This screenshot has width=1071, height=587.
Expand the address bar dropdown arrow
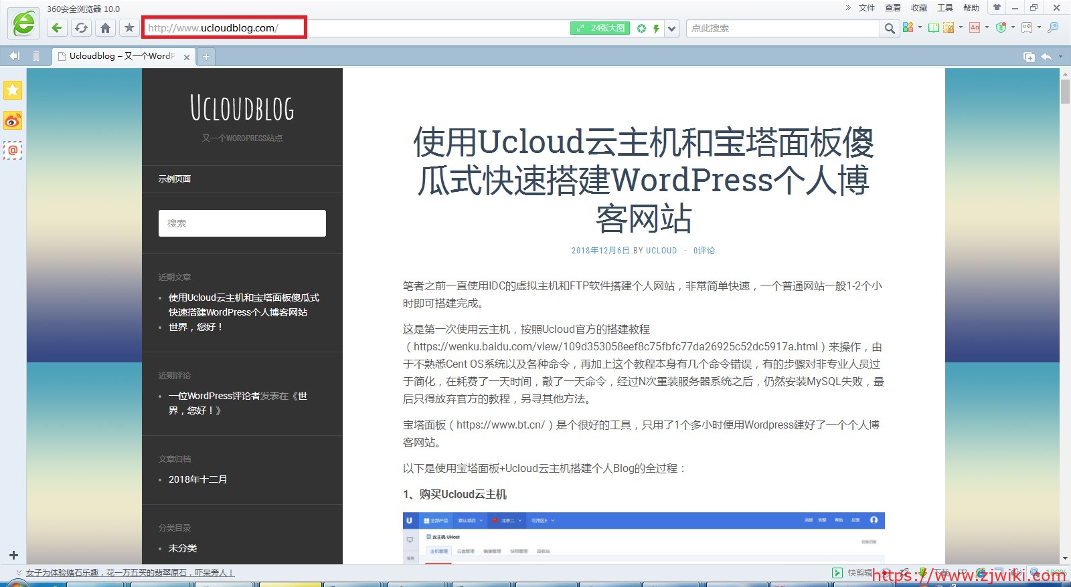[672, 28]
